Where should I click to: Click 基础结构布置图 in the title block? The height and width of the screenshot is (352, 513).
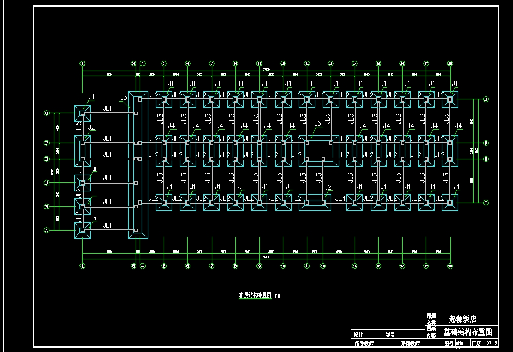point(468,332)
